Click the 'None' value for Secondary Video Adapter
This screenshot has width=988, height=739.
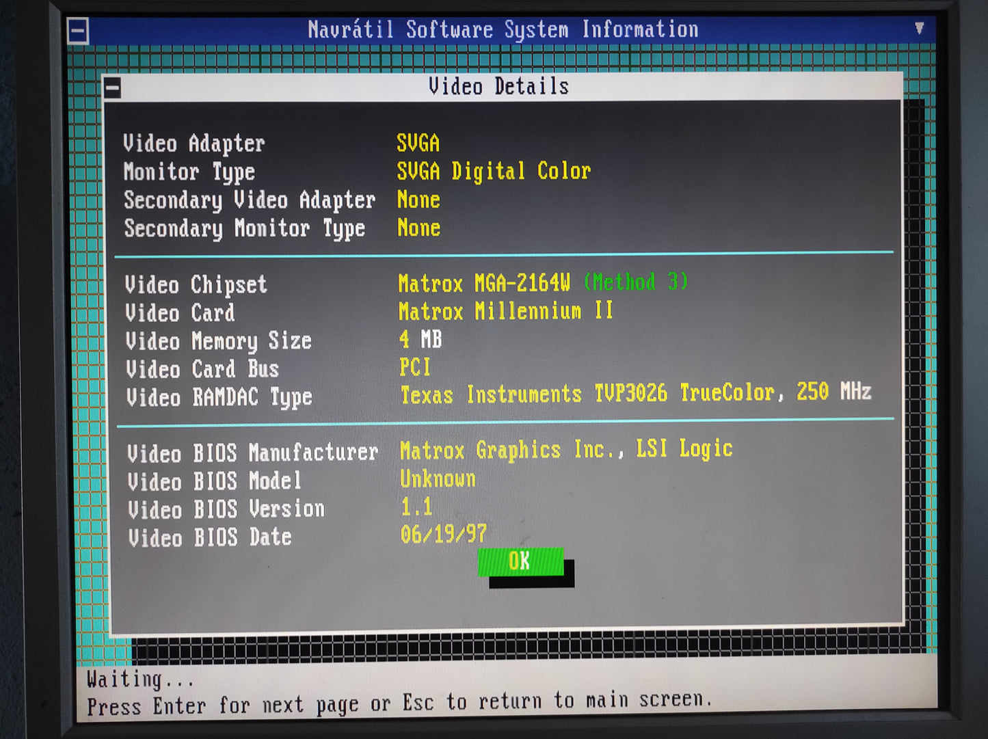click(x=418, y=200)
